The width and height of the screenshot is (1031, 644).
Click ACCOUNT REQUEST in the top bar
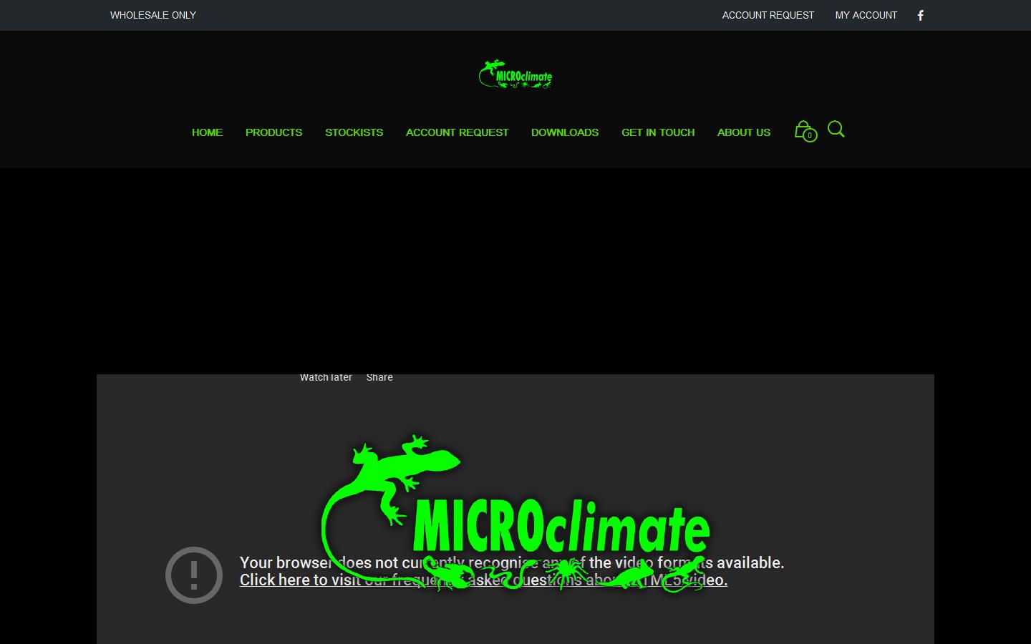coord(768,15)
